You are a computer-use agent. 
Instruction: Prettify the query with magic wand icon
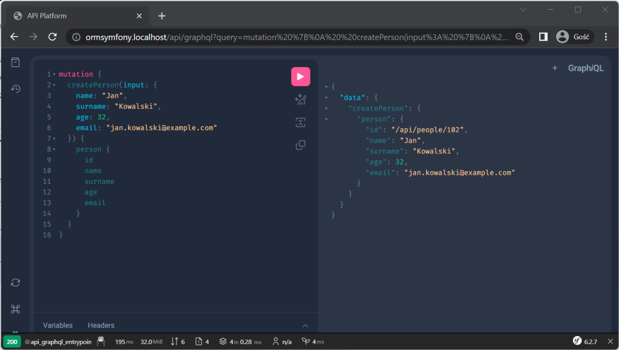[x=300, y=99]
